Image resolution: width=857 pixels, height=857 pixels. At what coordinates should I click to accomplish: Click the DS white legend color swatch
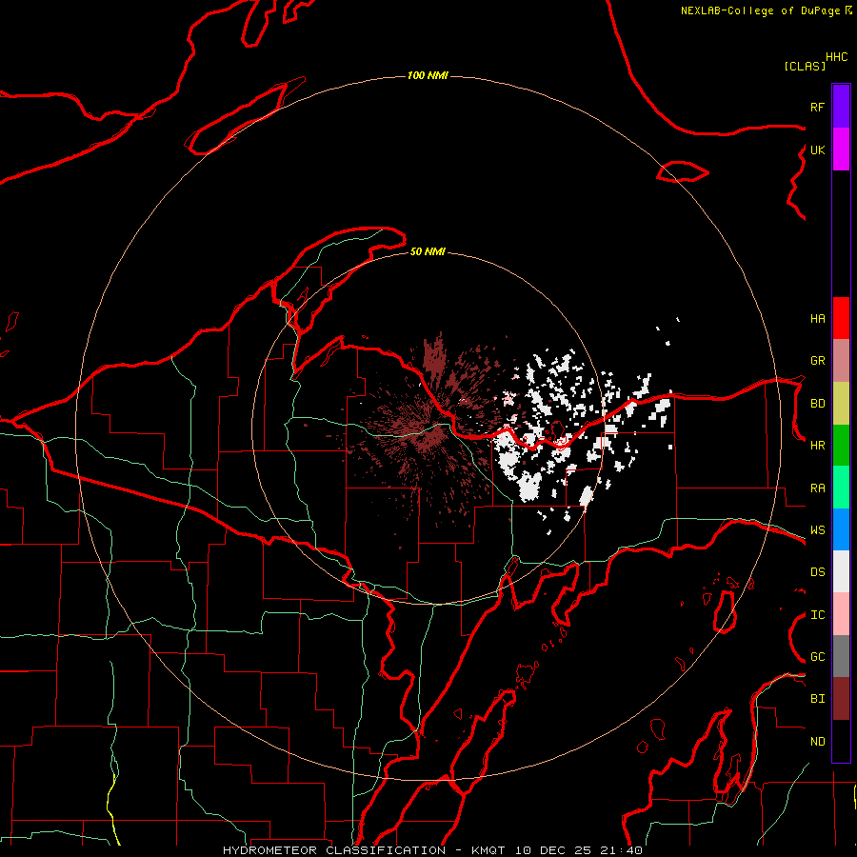click(841, 571)
